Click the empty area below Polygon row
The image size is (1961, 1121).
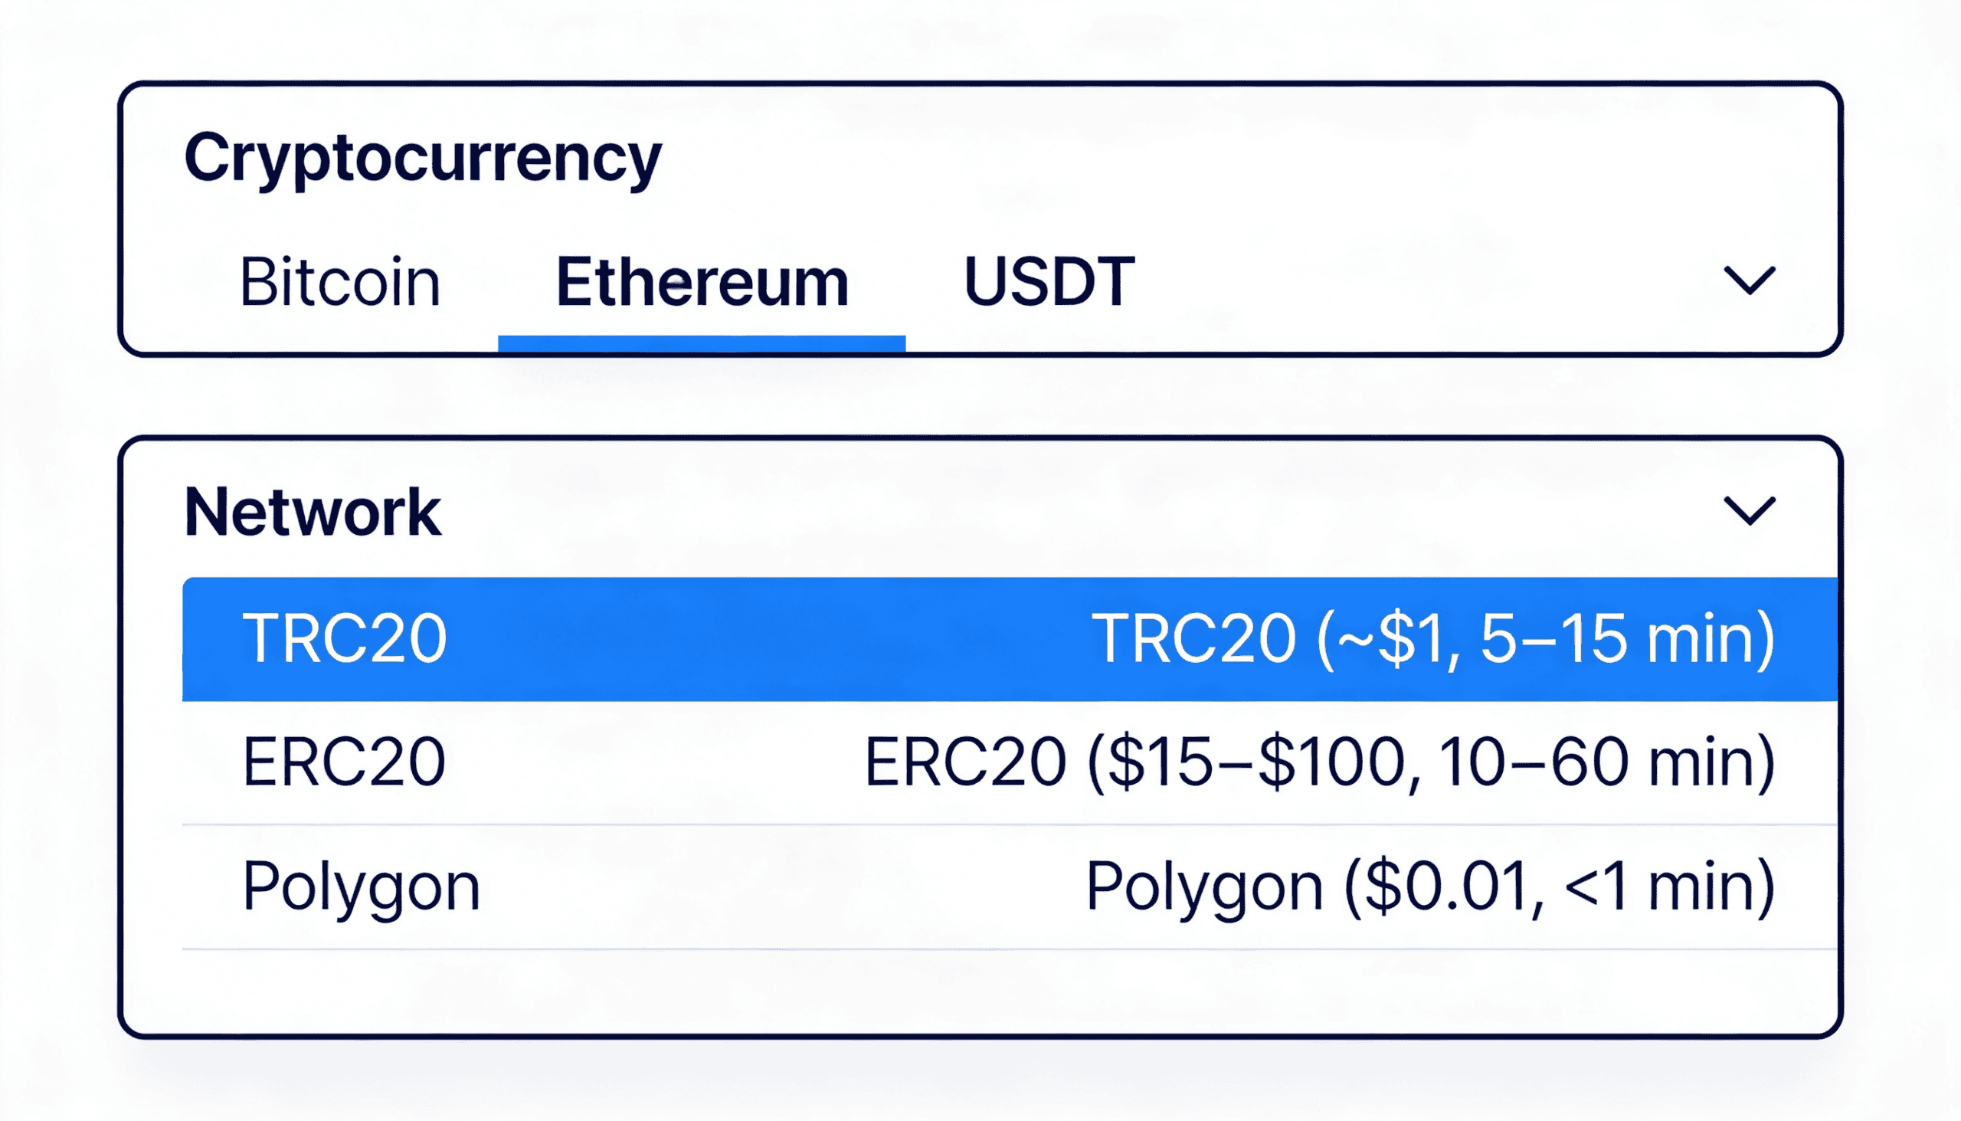click(x=977, y=992)
